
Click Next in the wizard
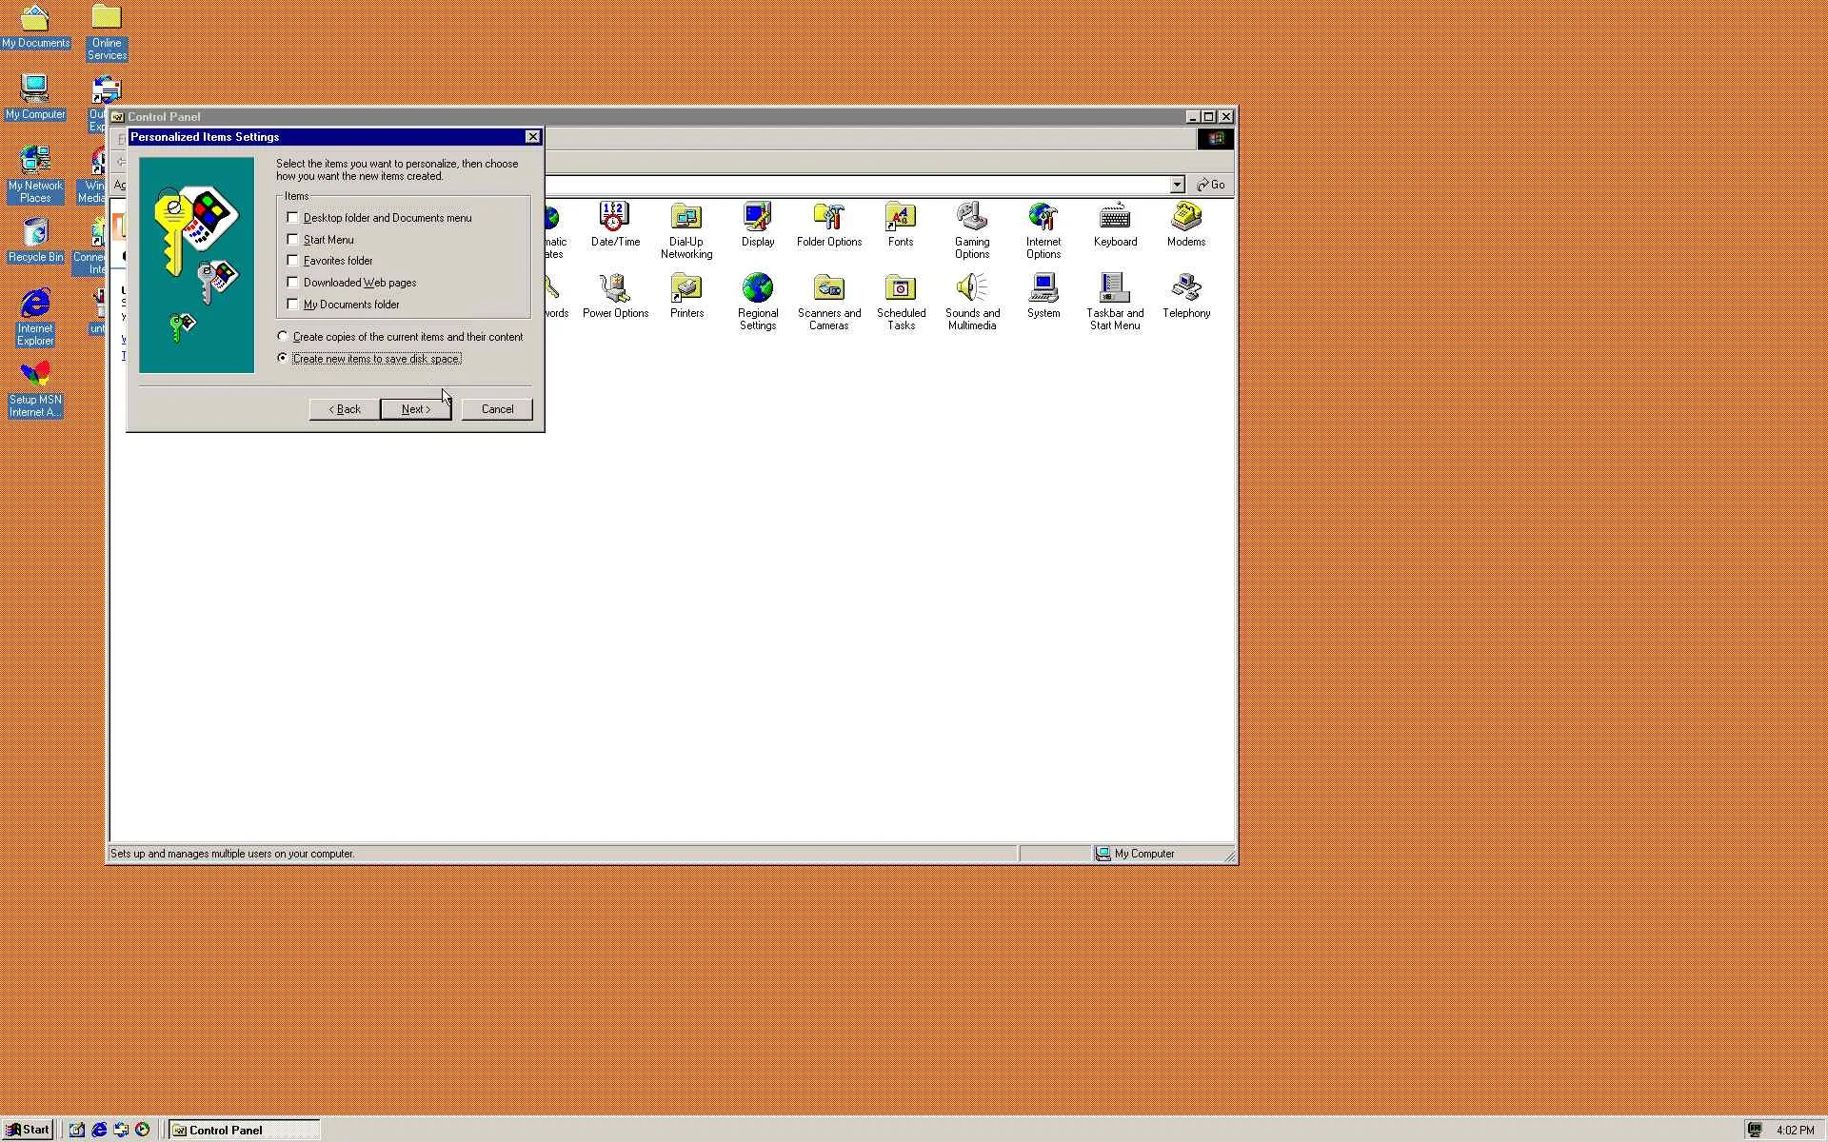pyautogui.click(x=415, y=409)
